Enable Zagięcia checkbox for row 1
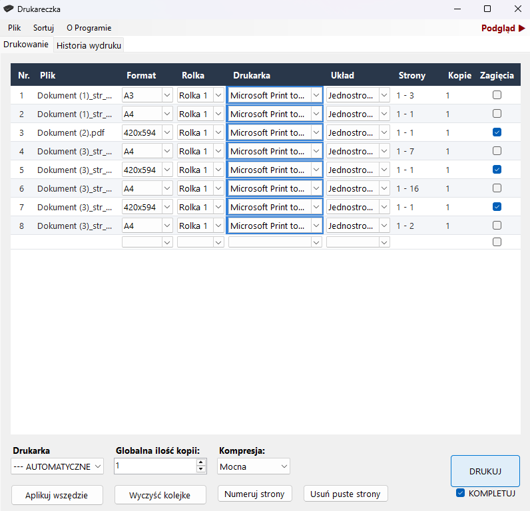The height and width of the screenshot is (511, 530). click(497, 95)
